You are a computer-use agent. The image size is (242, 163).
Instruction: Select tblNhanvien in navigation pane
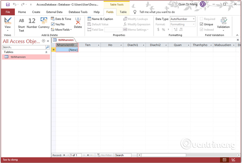tap(26, 57)
